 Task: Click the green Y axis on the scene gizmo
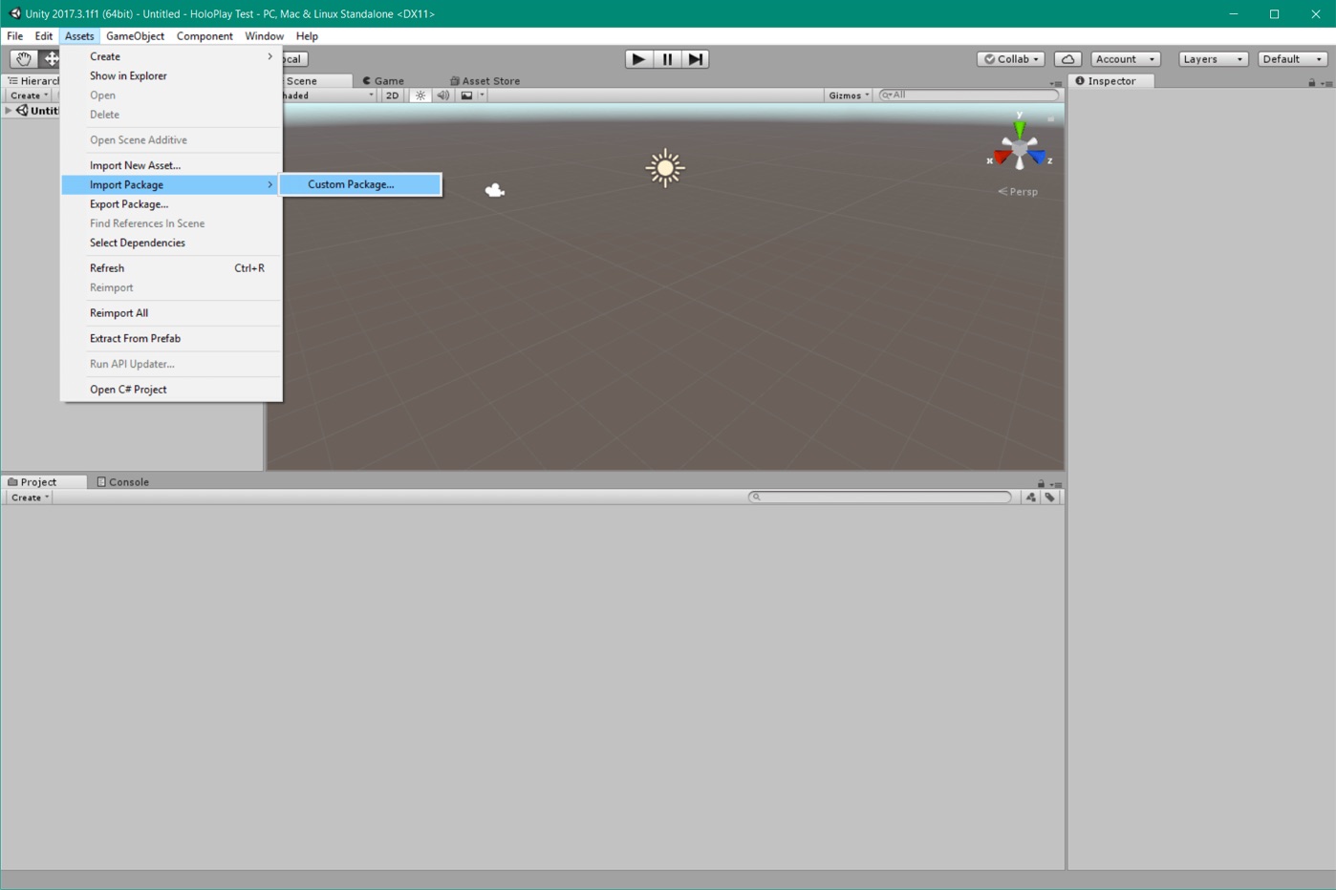pyautogui.click(x=1020, y=128)
